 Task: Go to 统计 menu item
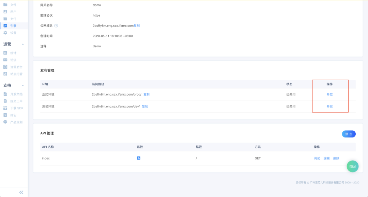(x=13, y=53)
